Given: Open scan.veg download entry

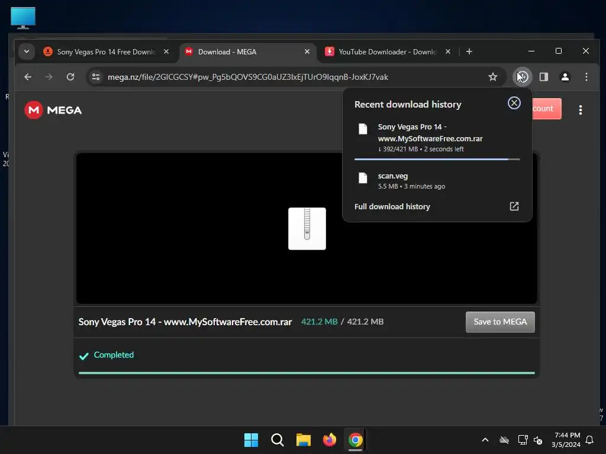Looking at the screenshot, I should (437, 181).
